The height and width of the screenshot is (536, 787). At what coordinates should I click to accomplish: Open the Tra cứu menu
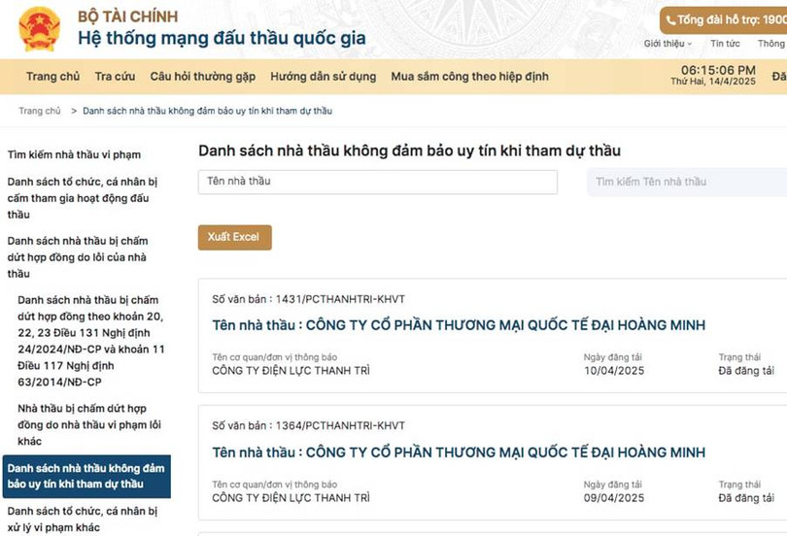point(115,77)
